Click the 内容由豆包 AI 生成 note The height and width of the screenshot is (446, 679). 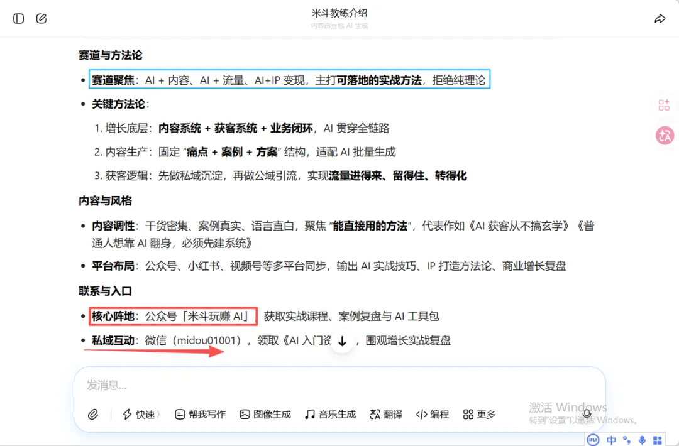[339, 26]
